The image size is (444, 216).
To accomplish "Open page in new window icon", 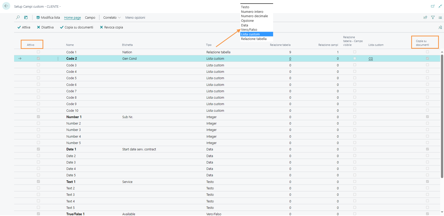I will pos(433,6).
